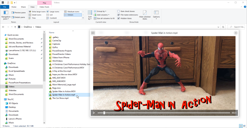This screenshot has height=128, width=247.
Task: Click the preview pop-out icon
Action: tap(93, 33)
